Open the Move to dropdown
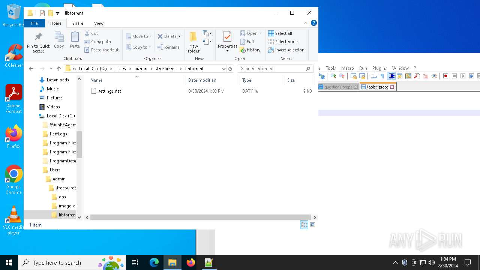 pos(139,36)
